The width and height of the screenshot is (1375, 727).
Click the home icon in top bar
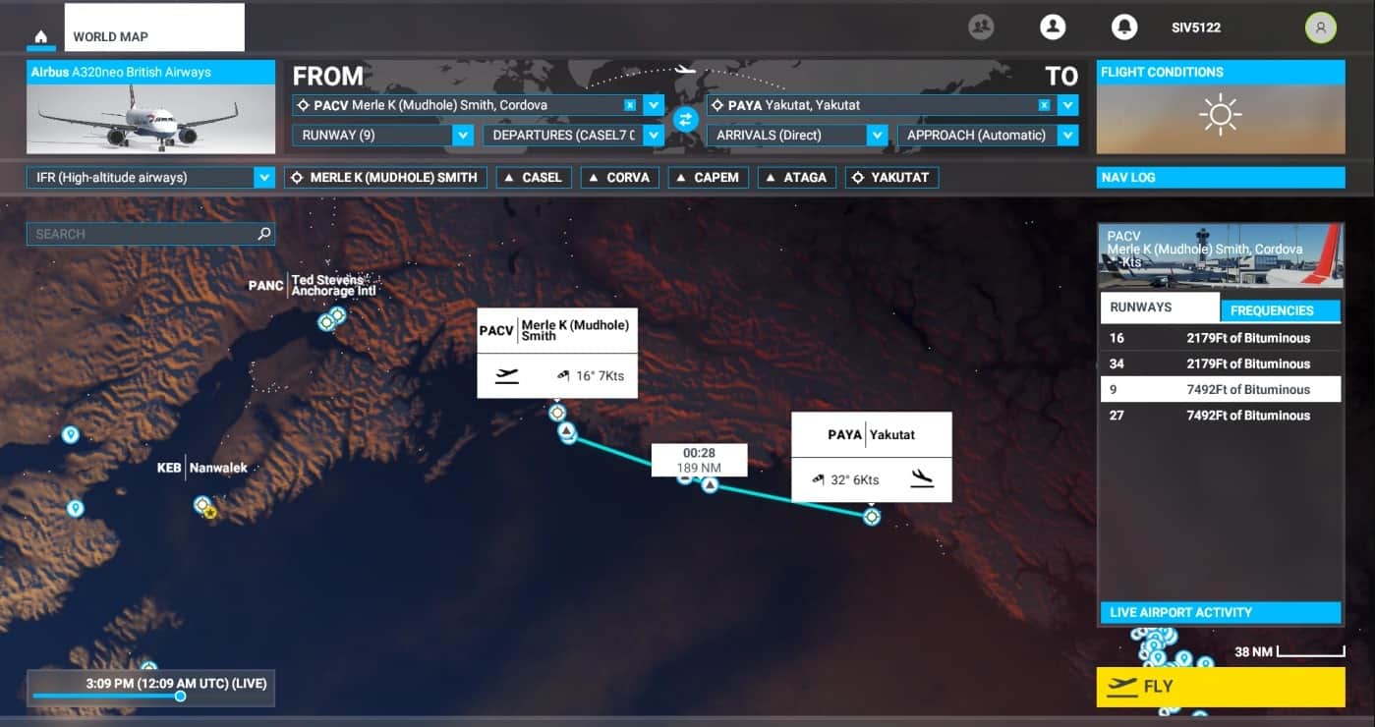point(40,37)
